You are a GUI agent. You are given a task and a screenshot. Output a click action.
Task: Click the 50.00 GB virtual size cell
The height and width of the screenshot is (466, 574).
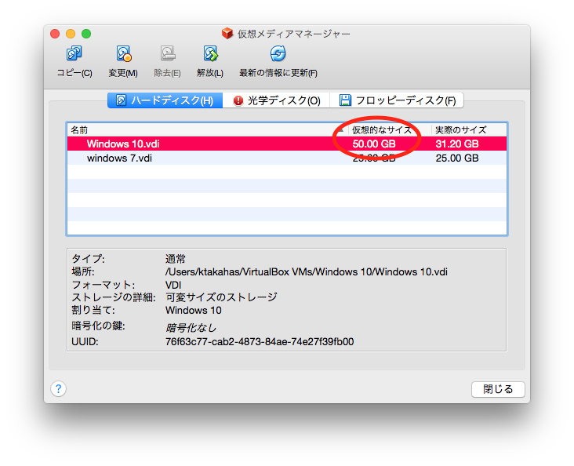(x=374, y=144)
